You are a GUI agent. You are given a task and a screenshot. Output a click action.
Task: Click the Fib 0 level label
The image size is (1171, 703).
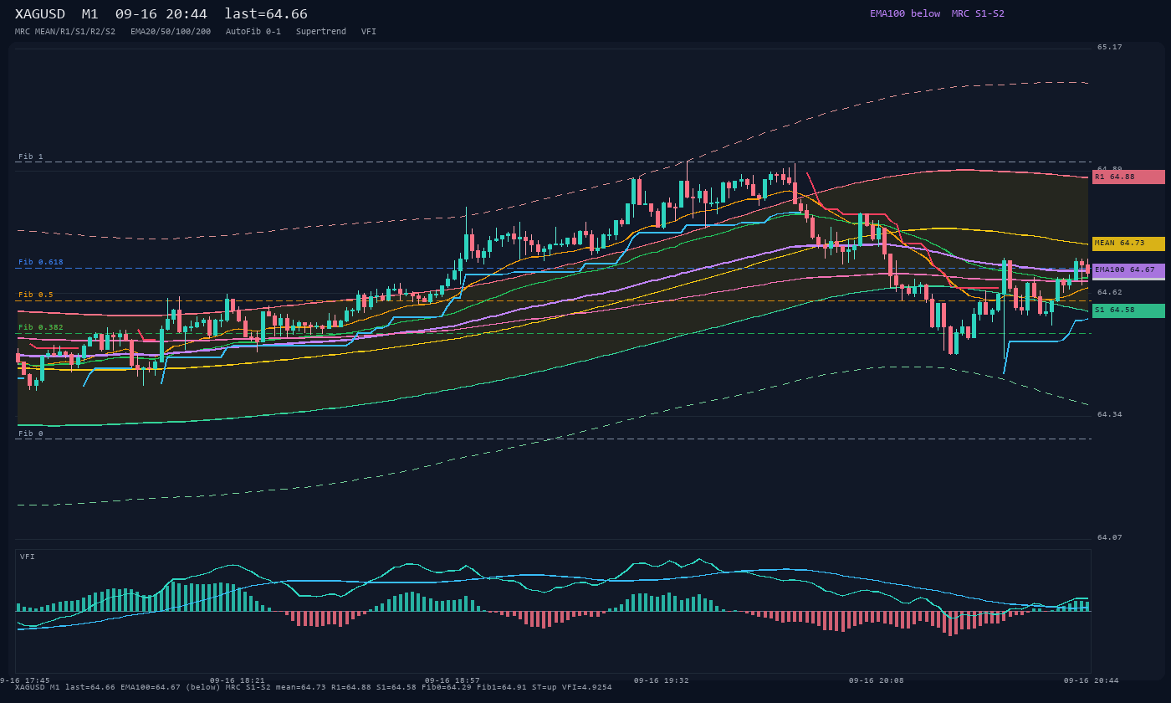31,434
